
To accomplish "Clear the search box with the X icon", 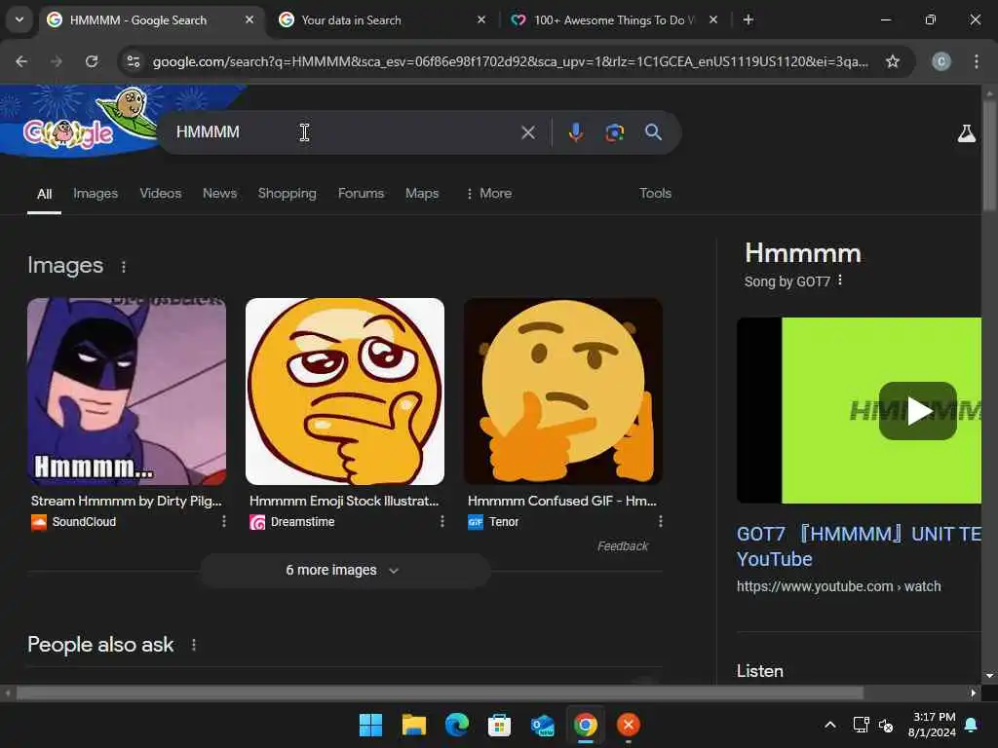I will (x=527, y=132).
